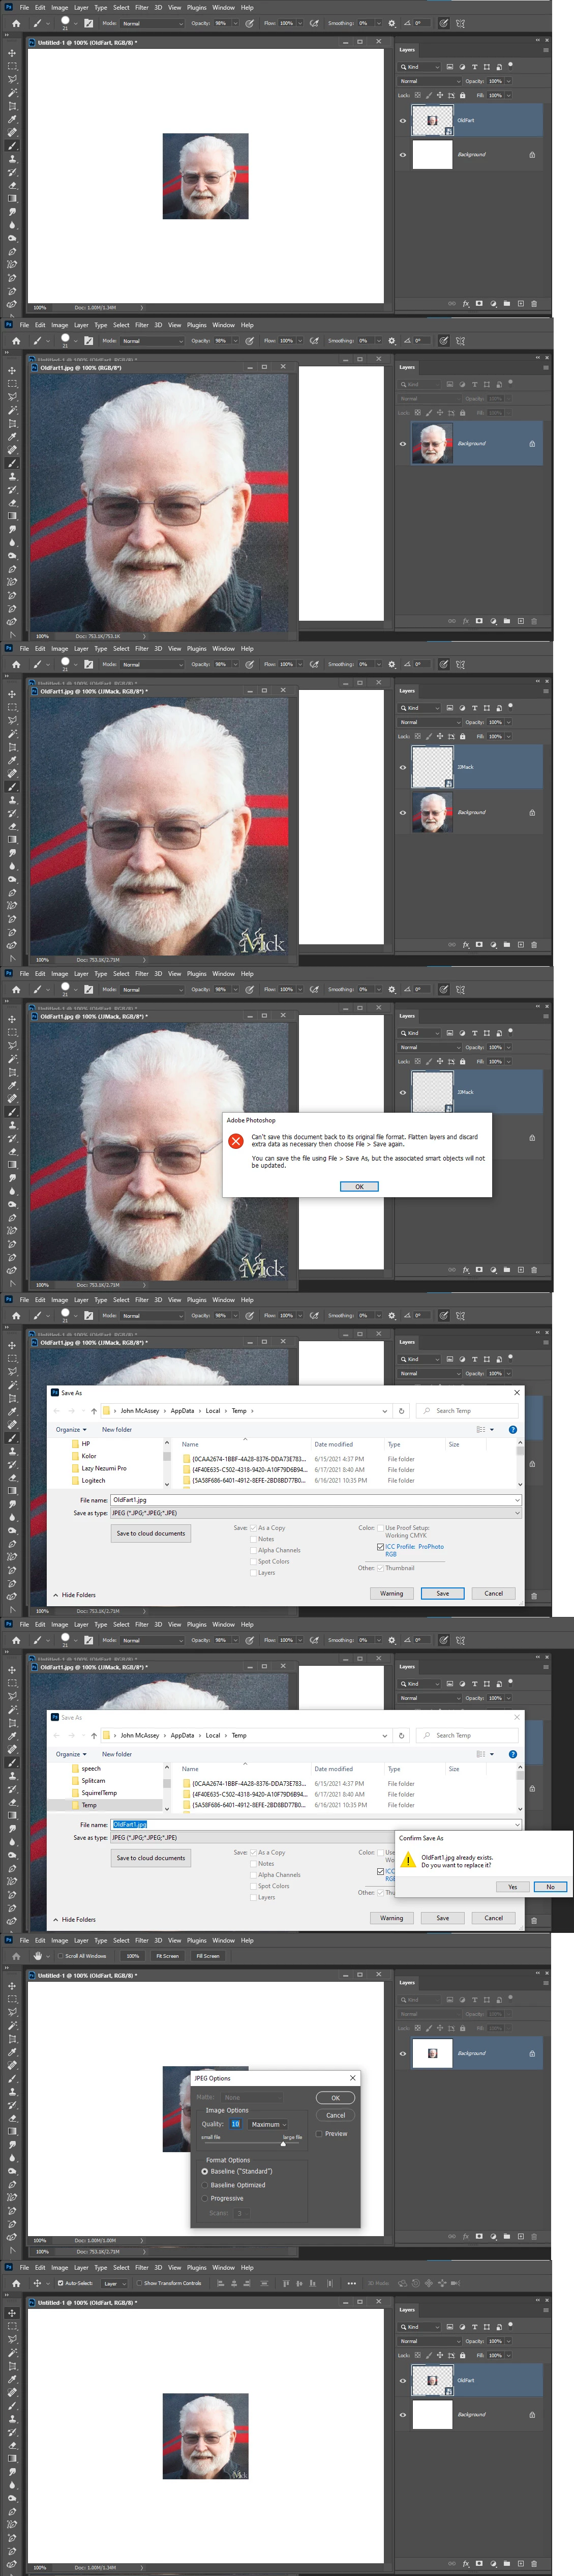Select Lasso tool beside the JPEG Options dialog
The image size is (574, 2576).
point(12,2012)
